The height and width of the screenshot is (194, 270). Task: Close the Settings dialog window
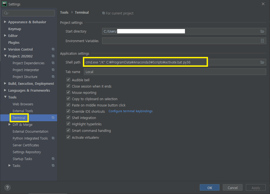pos(263,4)
